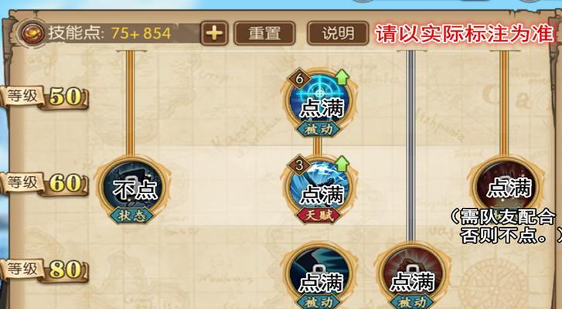The image size is (562, 309).
Task: Click the 等级 60 level marker
Action: pos(45,183)
